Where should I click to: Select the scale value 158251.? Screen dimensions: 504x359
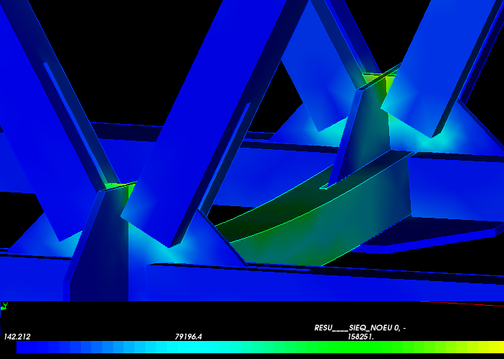(x=361, y=337)
